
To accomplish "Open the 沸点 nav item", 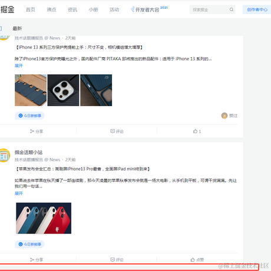I will [x=51, y=9].
